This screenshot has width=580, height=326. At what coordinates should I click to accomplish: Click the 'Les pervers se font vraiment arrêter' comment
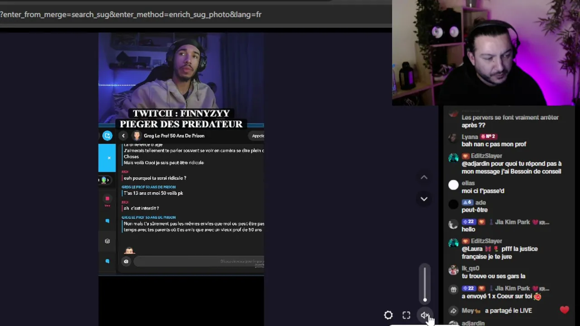pyautogui.click(x=510, y=121)
